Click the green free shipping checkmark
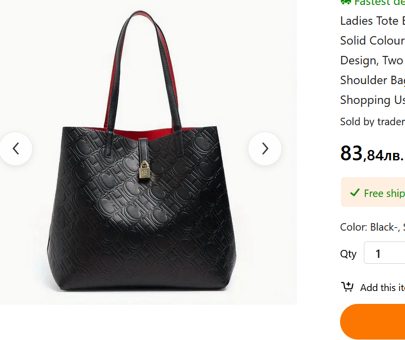The width and height of the screenshot is (405, 340). [354, 193]
